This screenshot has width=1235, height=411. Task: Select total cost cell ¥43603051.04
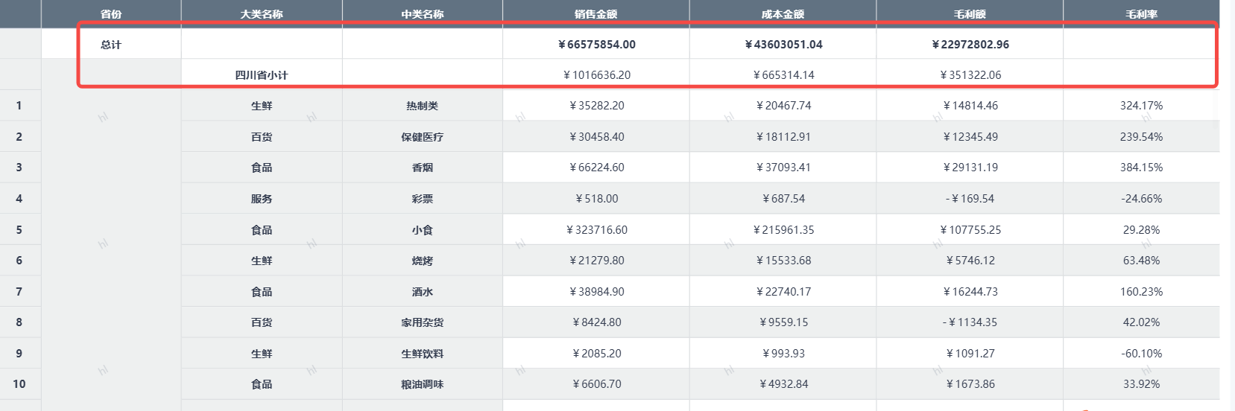coord(783,45)
